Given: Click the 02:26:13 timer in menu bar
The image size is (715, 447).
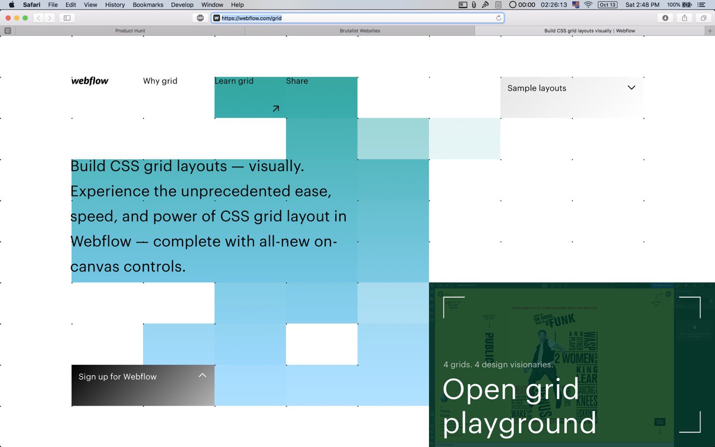Looking at the screenshot, I should tap(554, 4).
